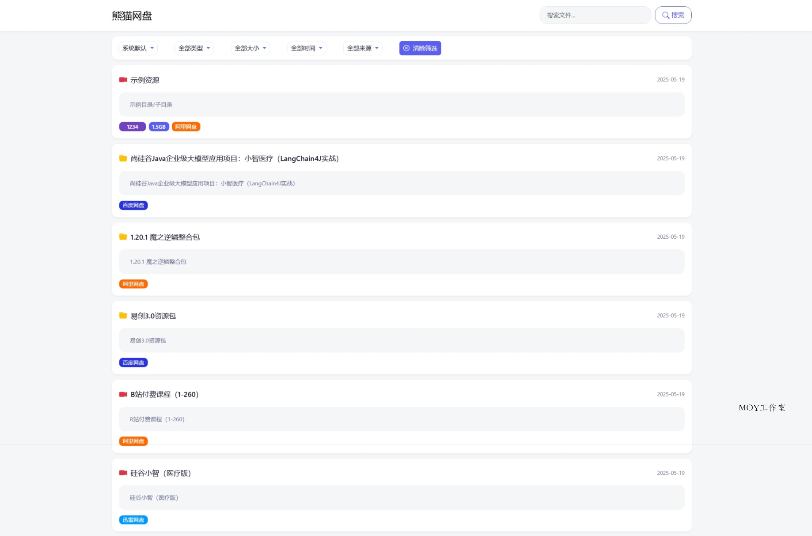The height and width of the screenshot is (536, 812).
Task: Expand the 全部时间 time filter
Action: (x=306, y=48)
